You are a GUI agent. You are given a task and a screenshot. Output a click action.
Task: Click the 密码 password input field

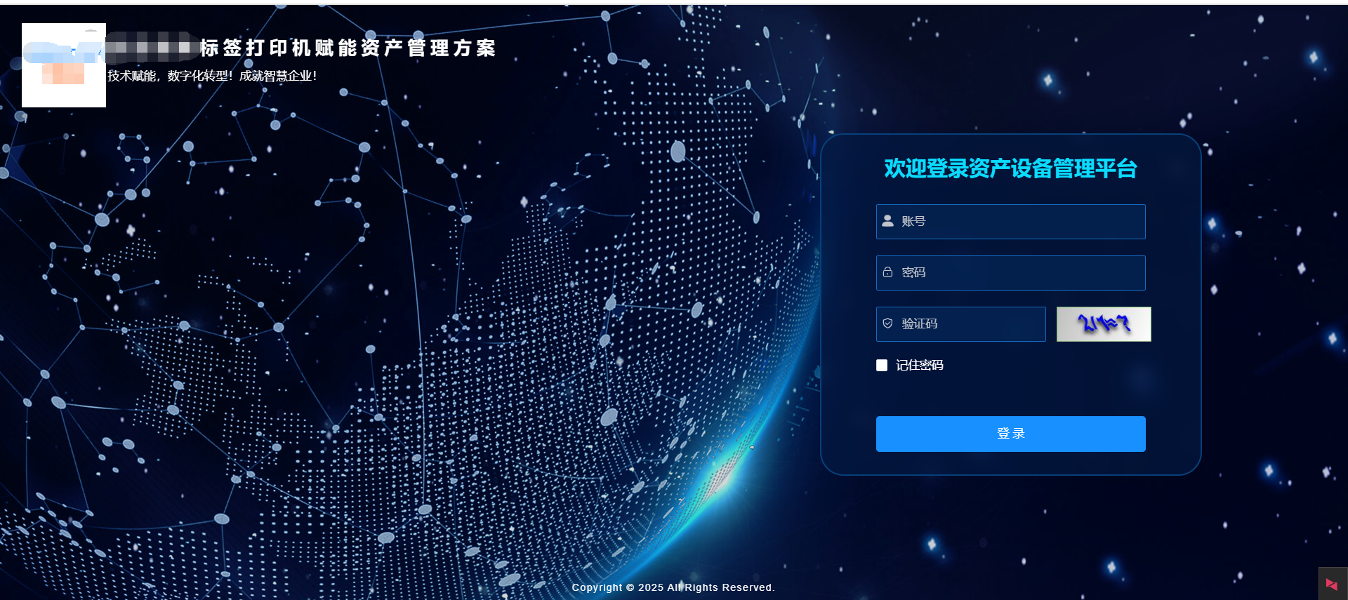(x=1010, y=273)
